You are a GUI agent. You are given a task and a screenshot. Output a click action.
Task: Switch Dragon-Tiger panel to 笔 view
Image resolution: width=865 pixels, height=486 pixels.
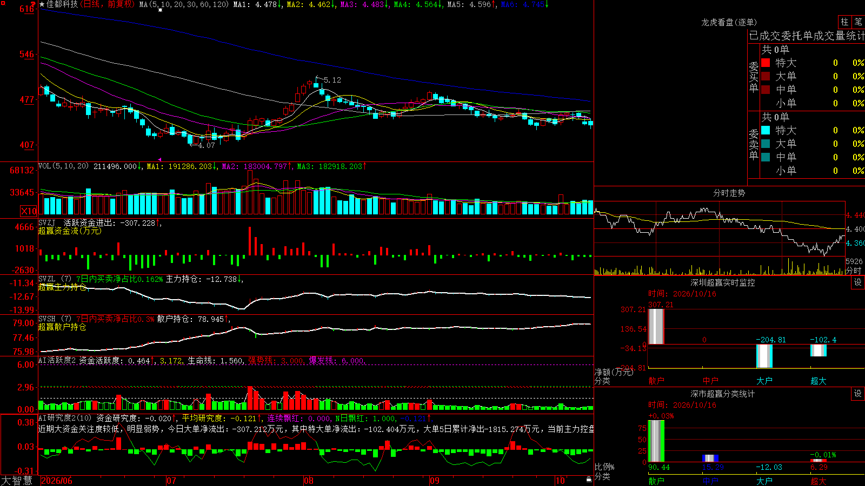point(859,22)
